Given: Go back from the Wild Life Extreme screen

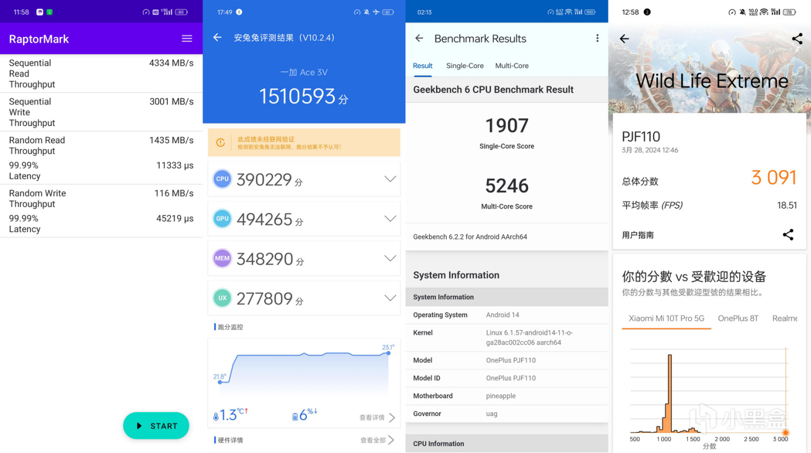Looking at the screenshot, I should (624, 39).
